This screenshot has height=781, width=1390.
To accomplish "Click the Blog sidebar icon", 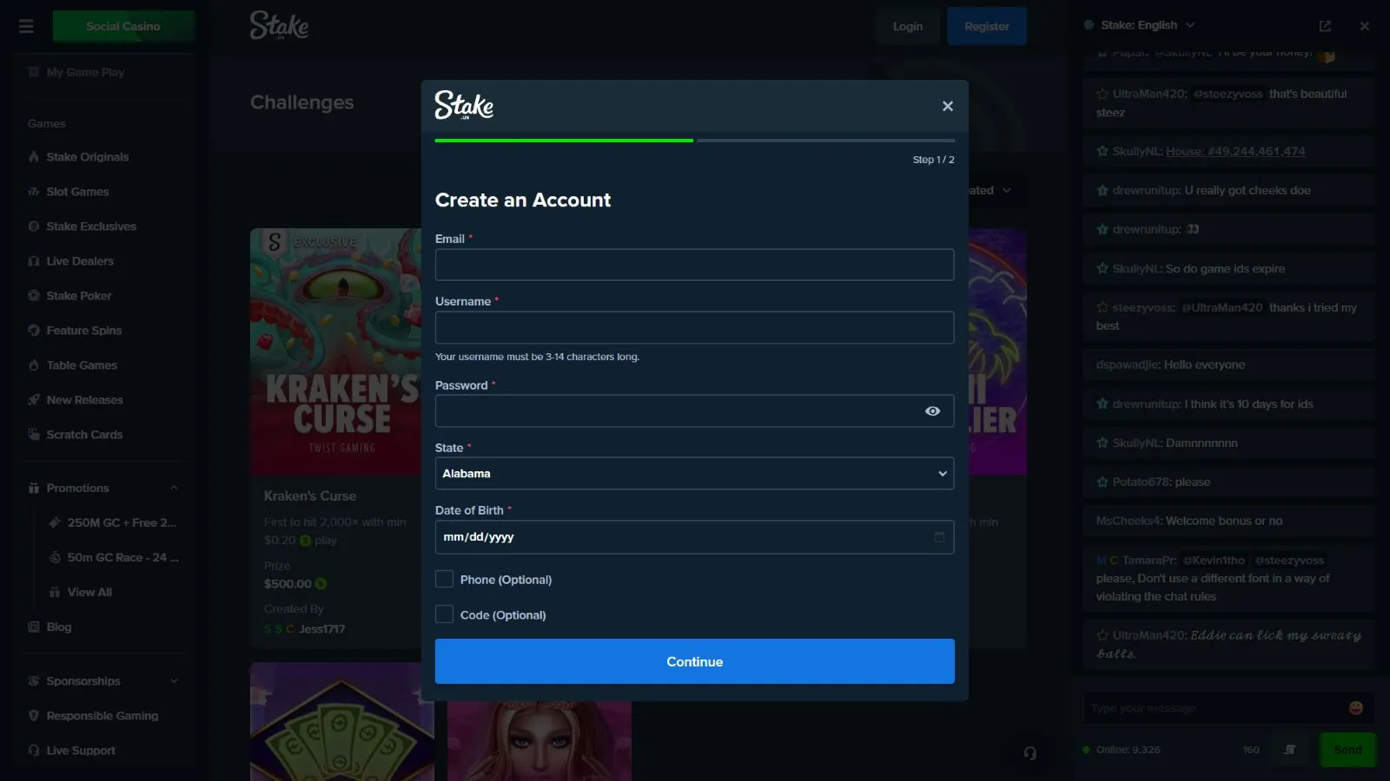I will tap(34, 627).
